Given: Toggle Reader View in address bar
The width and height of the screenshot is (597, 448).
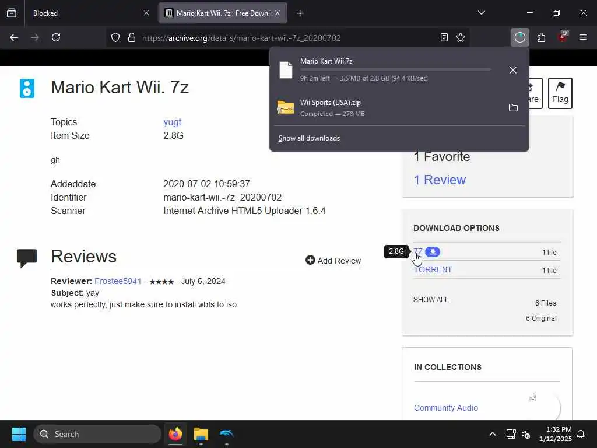Looking at the screenshot, I should [444, 38].
